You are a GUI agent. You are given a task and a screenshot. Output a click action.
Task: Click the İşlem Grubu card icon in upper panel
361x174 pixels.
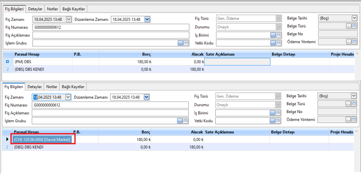pyautogui.click(x=186, y=43)
